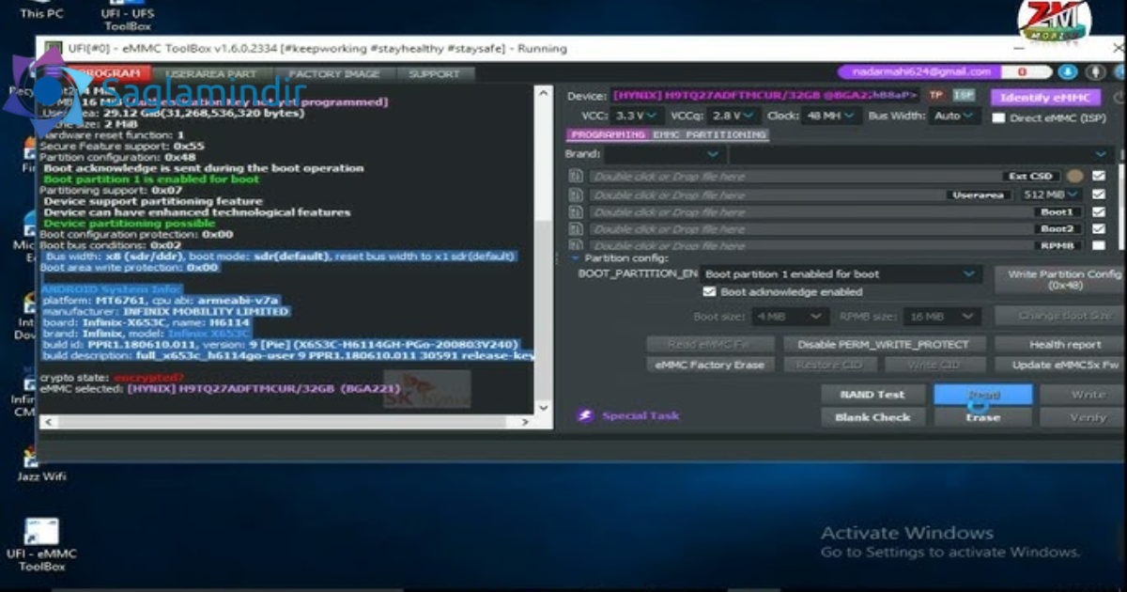Click the file icon of the Boot1 row
Viewport: 1127px width, 592px height.
[x=576, y=212]
